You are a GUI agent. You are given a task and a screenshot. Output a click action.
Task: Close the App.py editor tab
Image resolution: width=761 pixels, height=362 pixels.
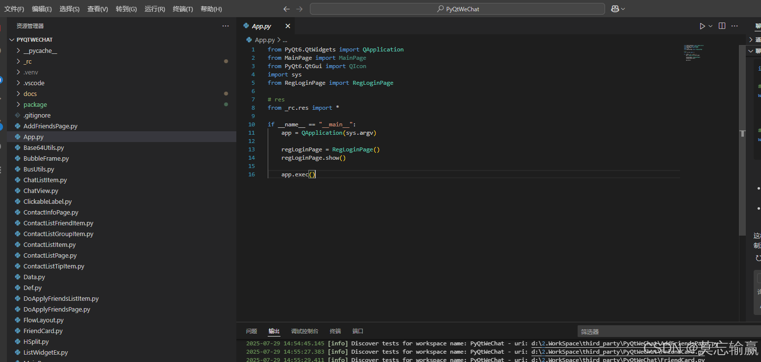[x=288, y=26]
